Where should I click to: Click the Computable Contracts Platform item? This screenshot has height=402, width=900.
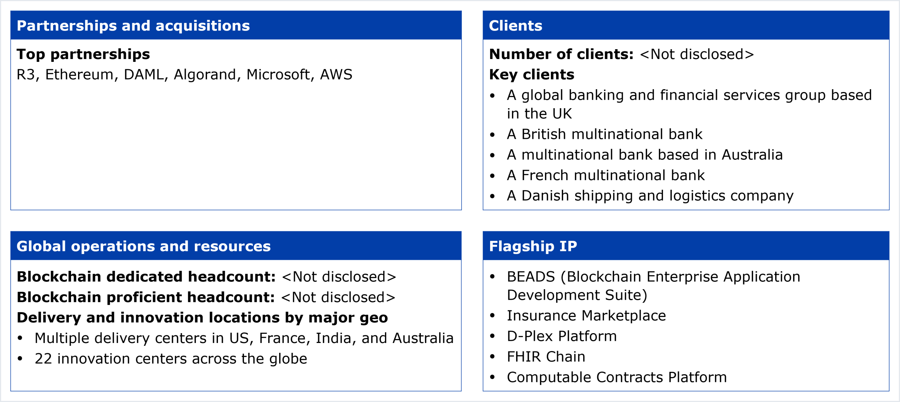pos(617,377)
